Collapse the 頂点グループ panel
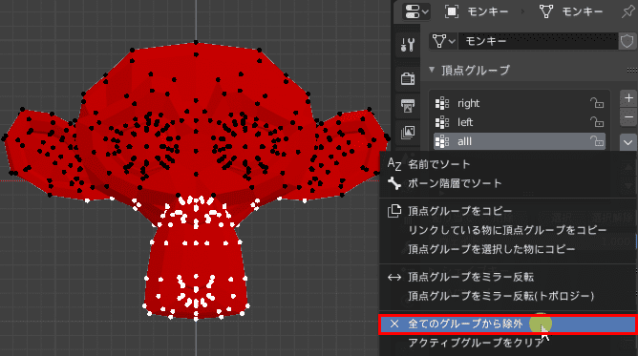The height and width of the screenshot is (356, 638). (x=432, y=70)
